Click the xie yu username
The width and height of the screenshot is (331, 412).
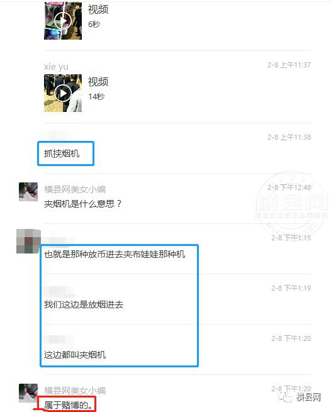pyautogui.click(x=56, y=67)
